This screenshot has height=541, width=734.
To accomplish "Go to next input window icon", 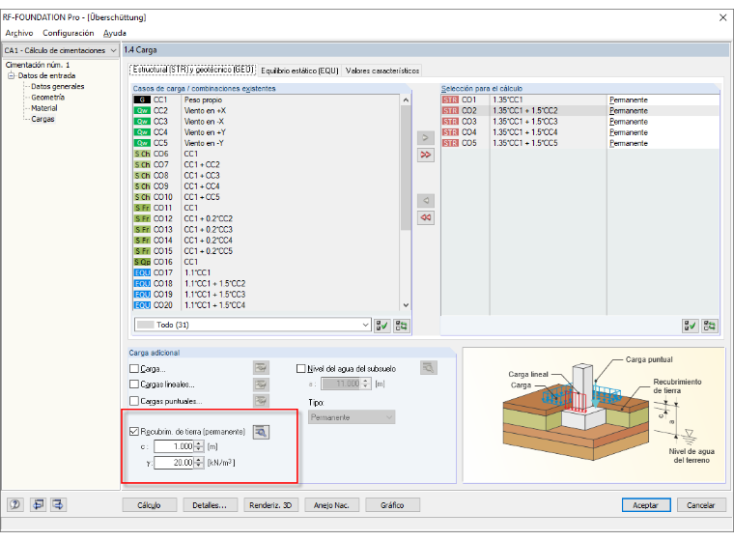I will point(58,504).
